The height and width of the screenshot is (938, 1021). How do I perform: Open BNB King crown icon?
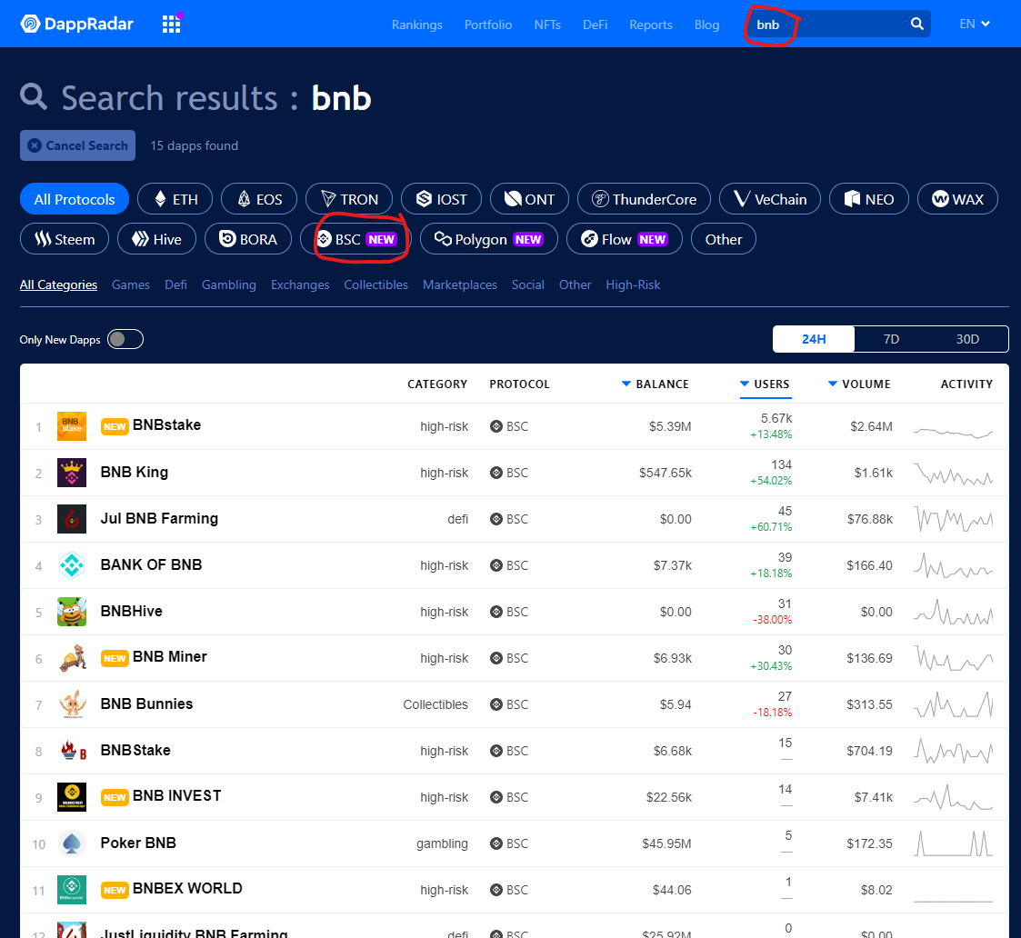click(72, 473)
